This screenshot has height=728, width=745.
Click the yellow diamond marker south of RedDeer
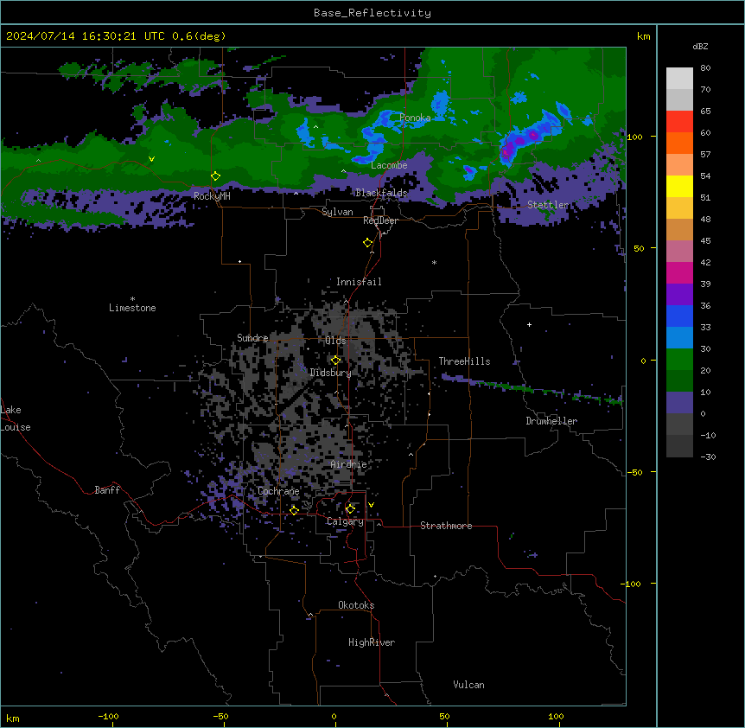pyautogui.click(x=367, y=242)
